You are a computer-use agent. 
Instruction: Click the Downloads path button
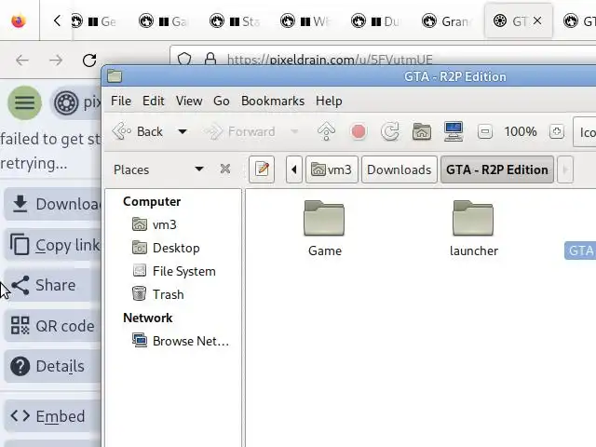coord(400,169)
